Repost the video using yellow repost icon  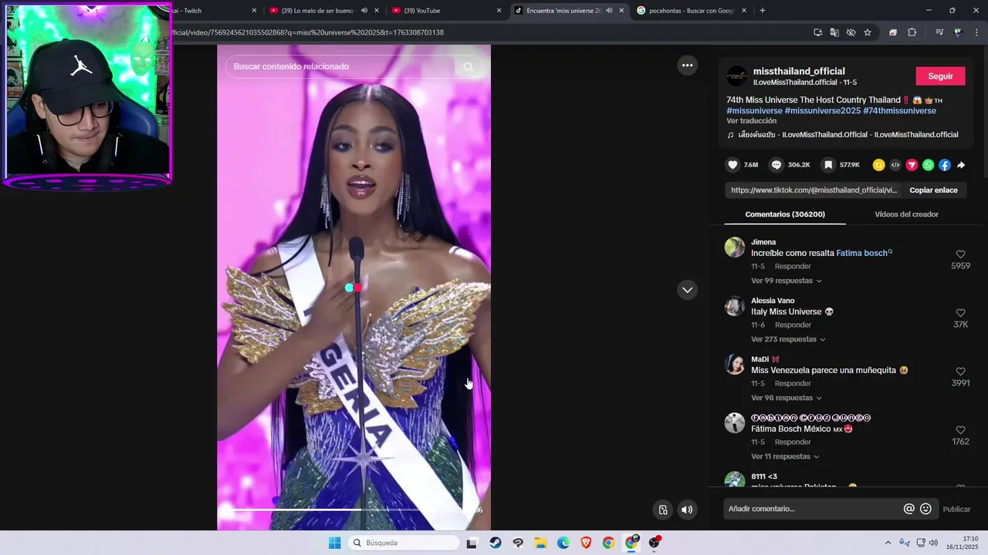pos(878,165)
